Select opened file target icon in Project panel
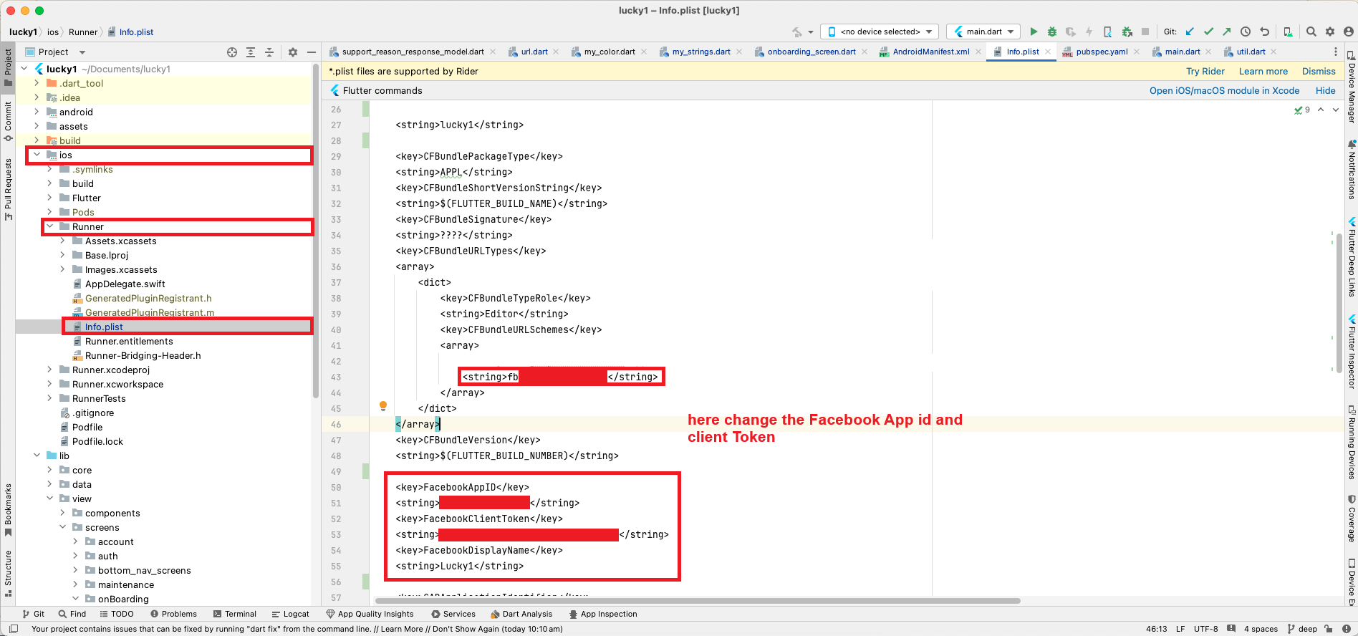 click(232, 52)
